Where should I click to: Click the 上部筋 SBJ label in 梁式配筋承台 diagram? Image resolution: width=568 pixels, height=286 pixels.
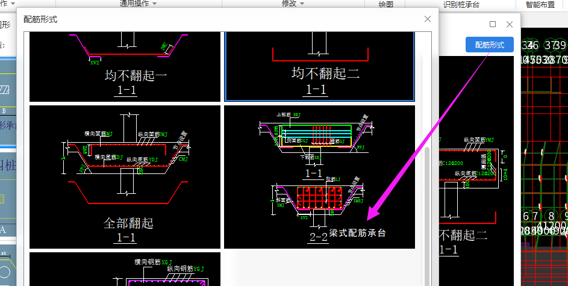[289, 115]
